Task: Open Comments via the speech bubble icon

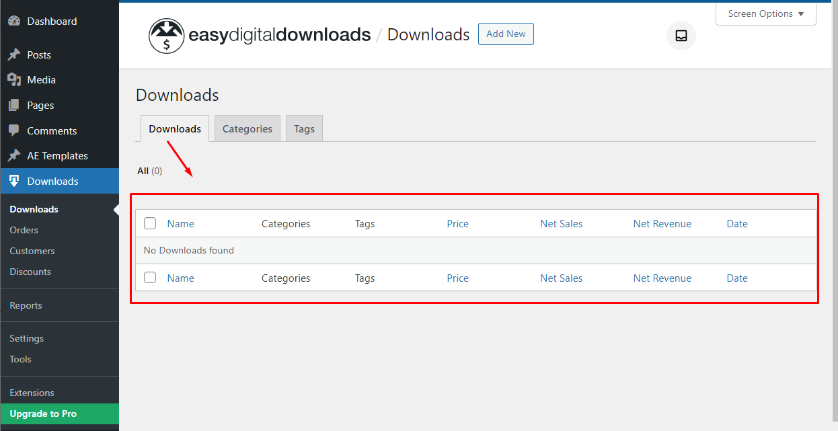Action: point(16,130)
